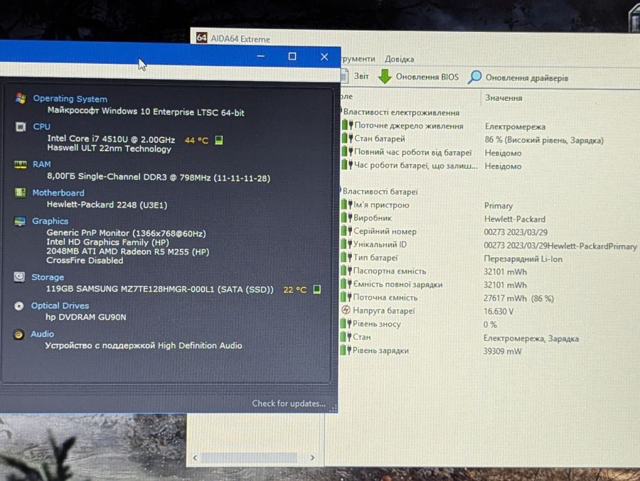
Task: Select the hp DVDRAM GU90N entry
Action: 86,317
